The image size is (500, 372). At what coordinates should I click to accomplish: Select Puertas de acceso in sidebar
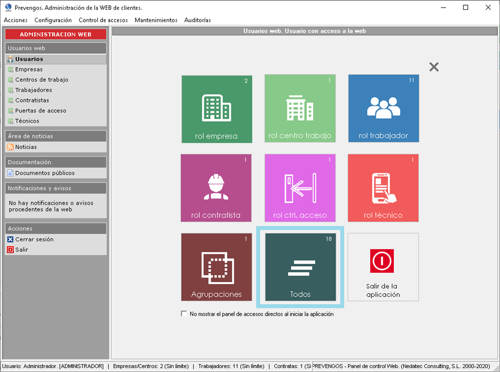tap(41, 110)
